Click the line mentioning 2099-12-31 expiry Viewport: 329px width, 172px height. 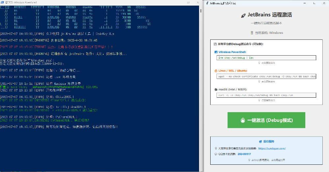(x=32, y=63)
